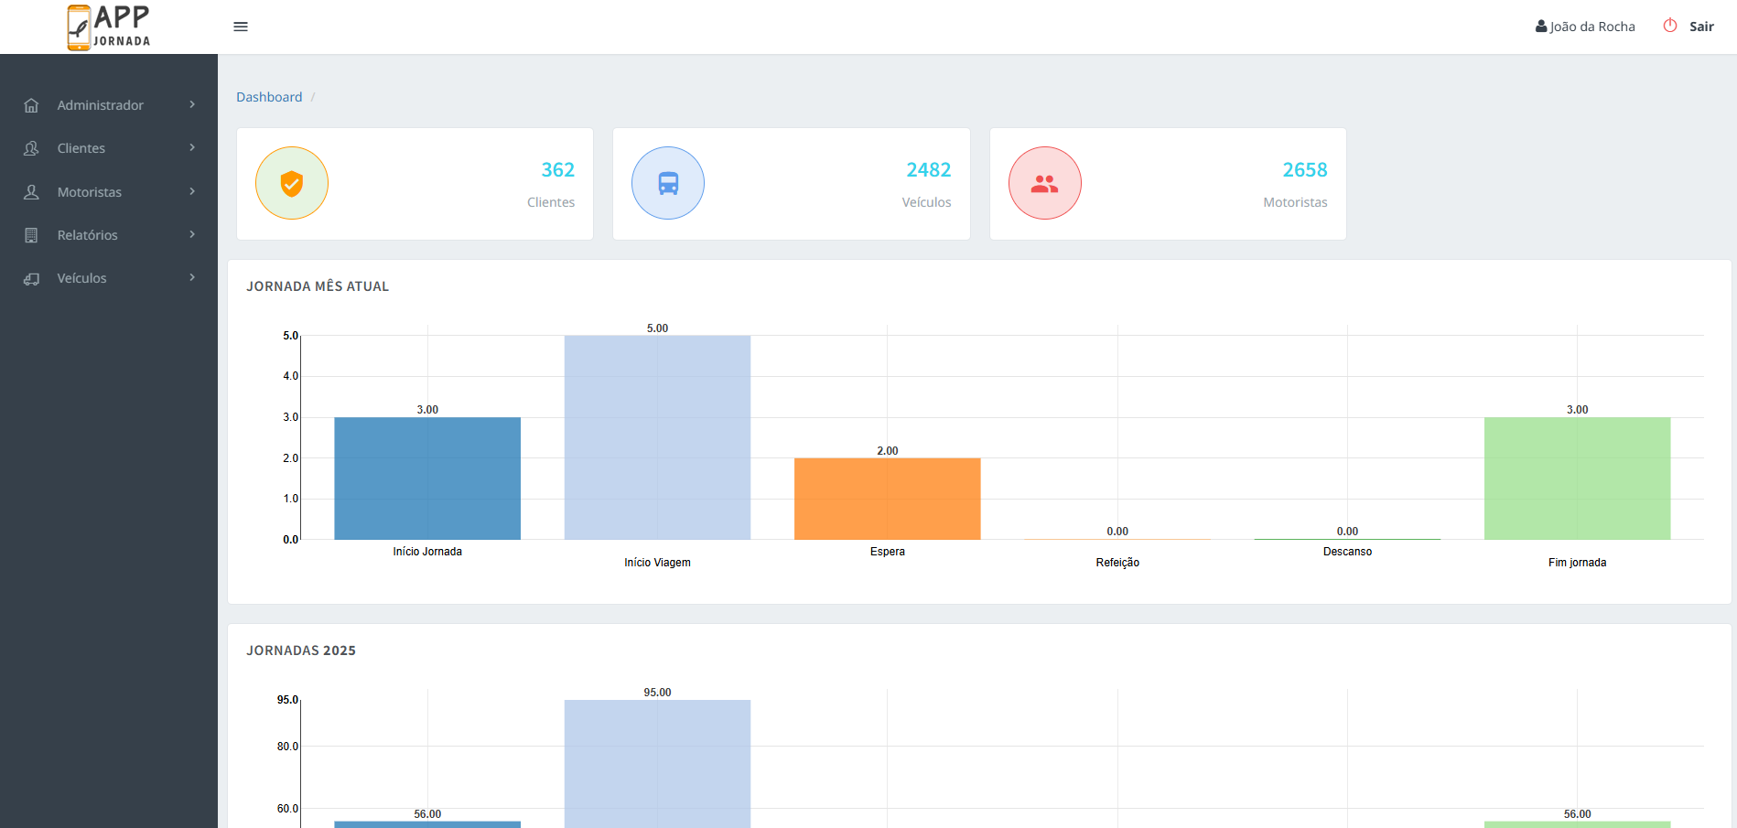Screen dimensions: 1737x828
Task: Click the Veículos vehicle icon in sidebar
Action: click(31, 278)
